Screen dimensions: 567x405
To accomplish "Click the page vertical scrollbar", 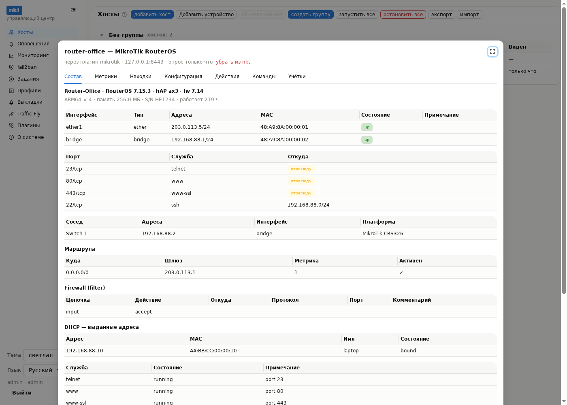I will 564,150.
